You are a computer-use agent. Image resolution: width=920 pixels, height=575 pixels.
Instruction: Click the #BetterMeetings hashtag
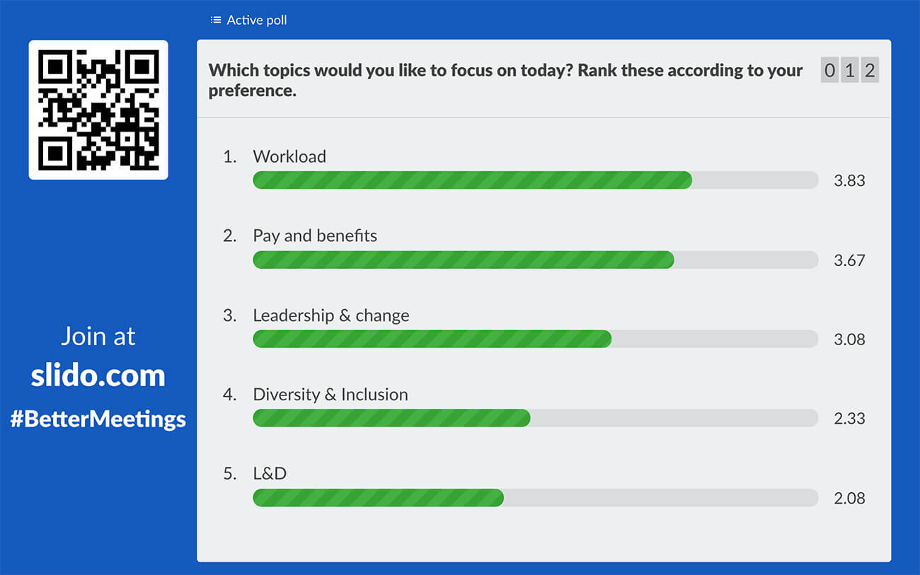(x=99, y=419)
